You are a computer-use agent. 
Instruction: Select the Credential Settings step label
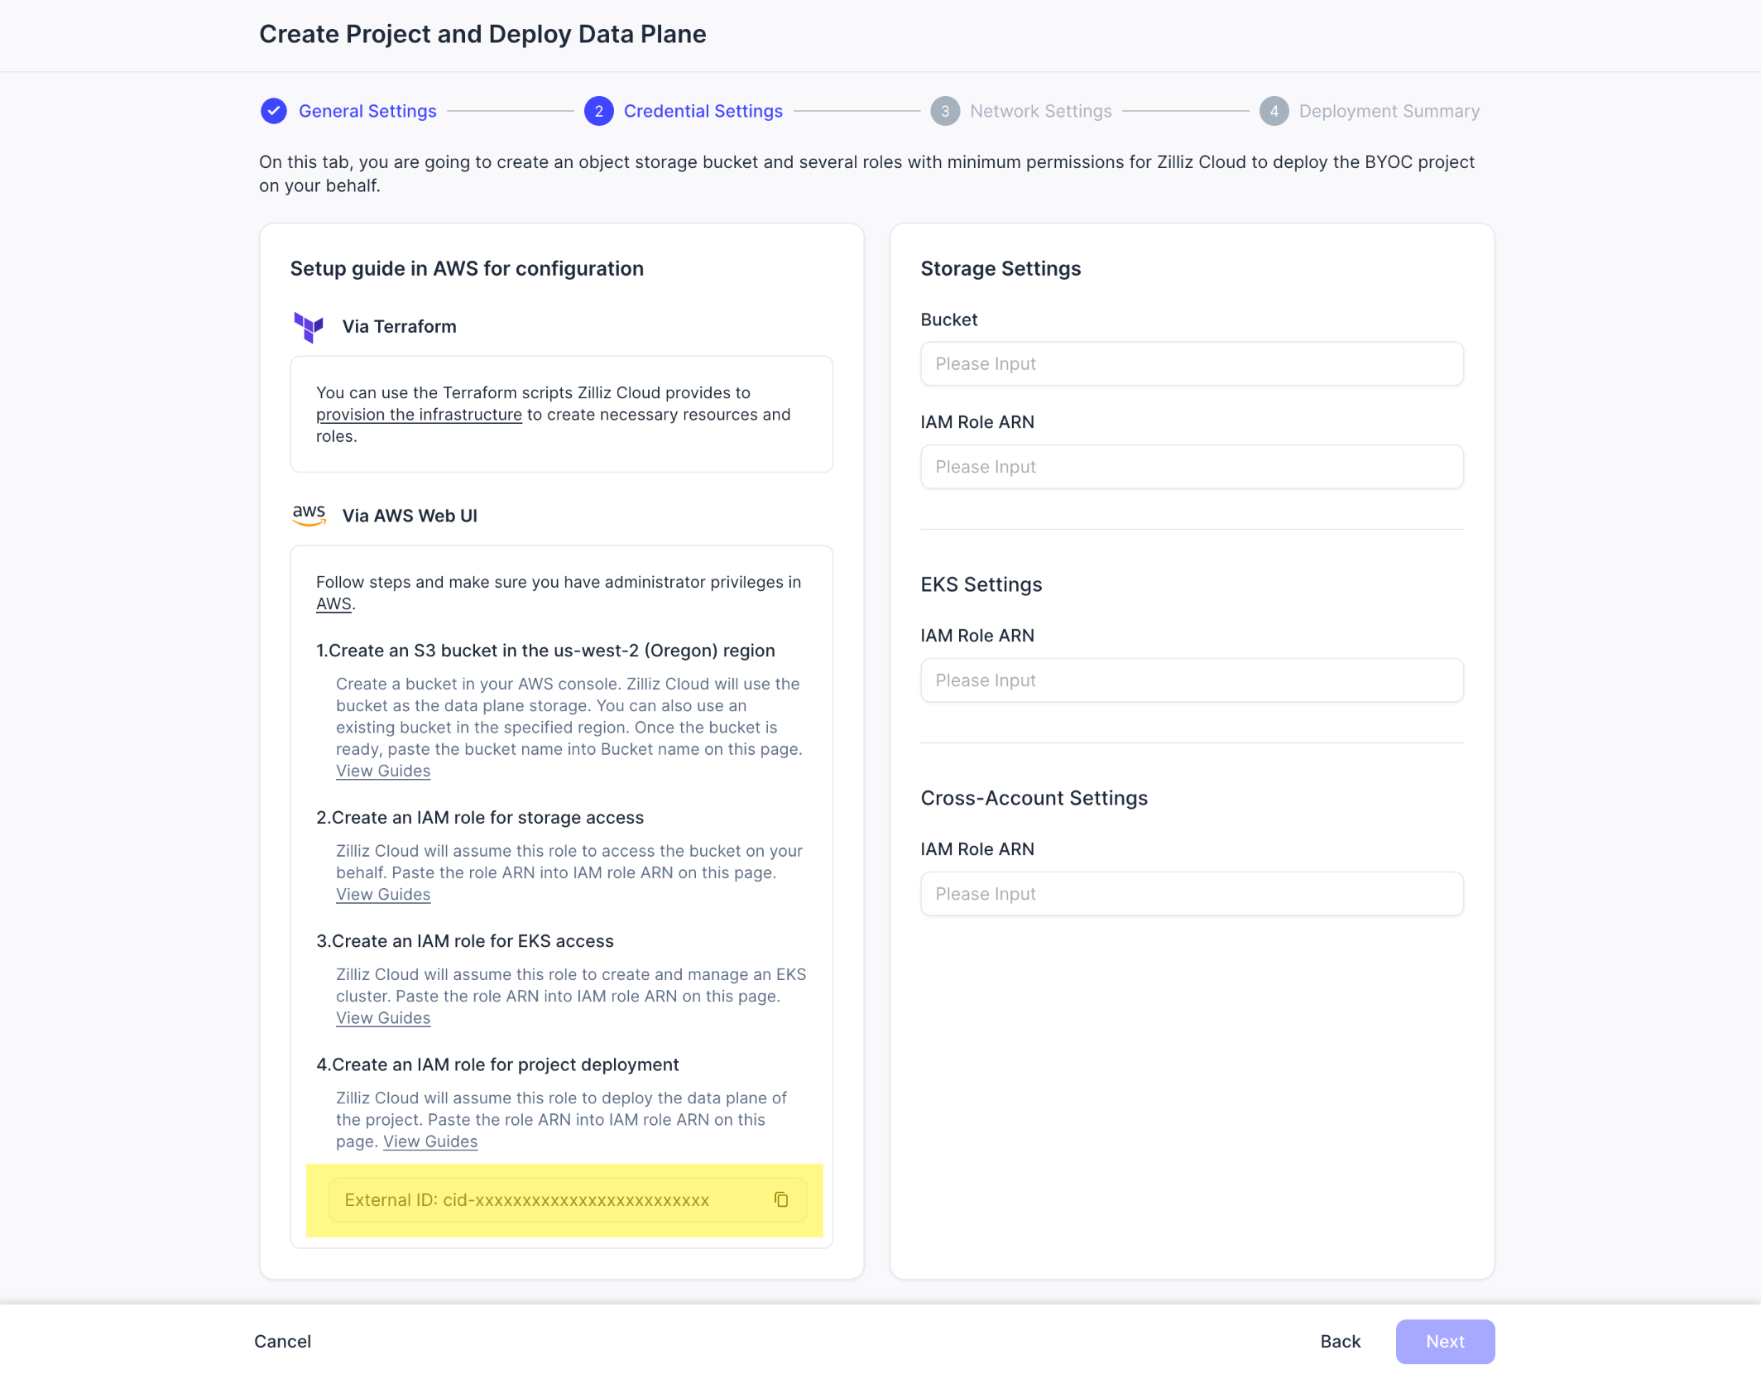703,111
